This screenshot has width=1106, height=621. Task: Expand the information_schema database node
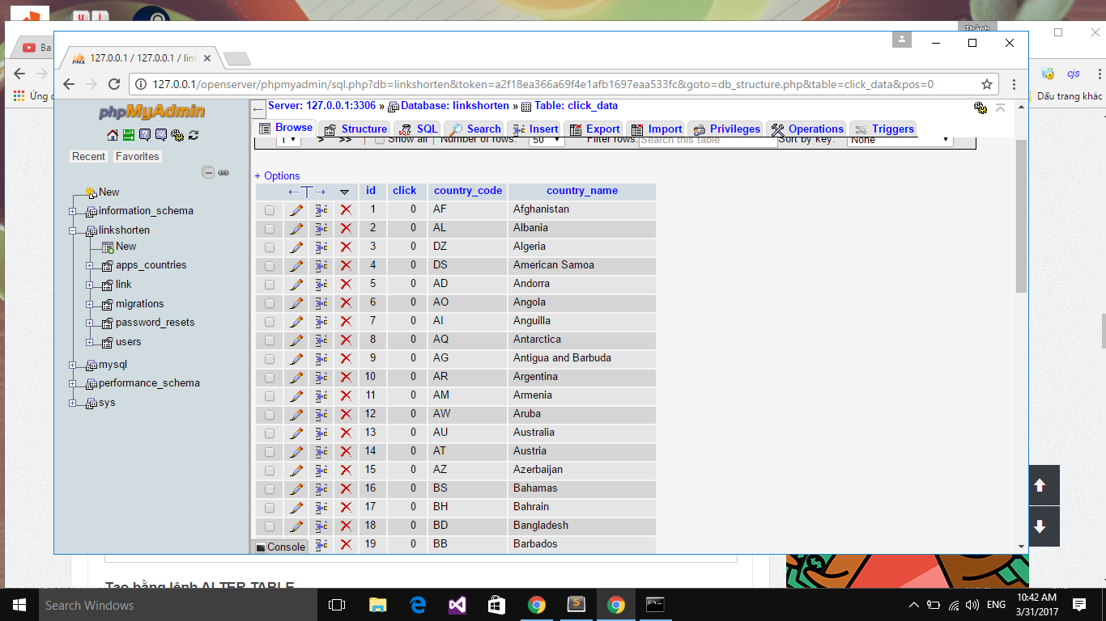point(73,211)
